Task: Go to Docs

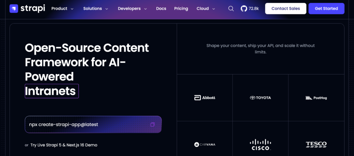Action: coord(161,9)
